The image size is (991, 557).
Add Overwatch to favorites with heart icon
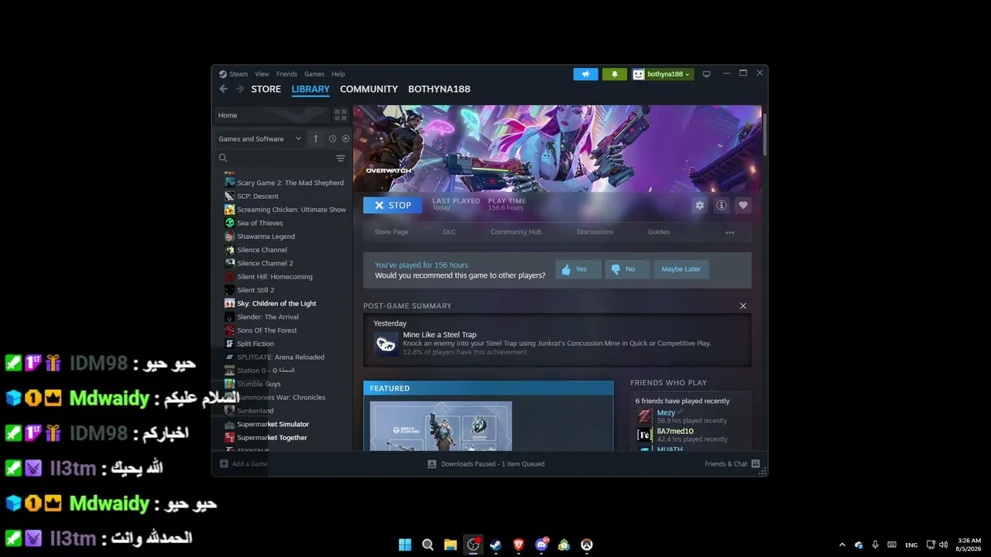pos(743,205)
